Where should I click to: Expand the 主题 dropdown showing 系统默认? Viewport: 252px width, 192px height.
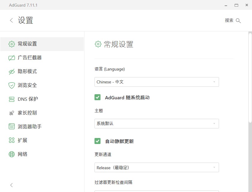[x=157, y=123]
